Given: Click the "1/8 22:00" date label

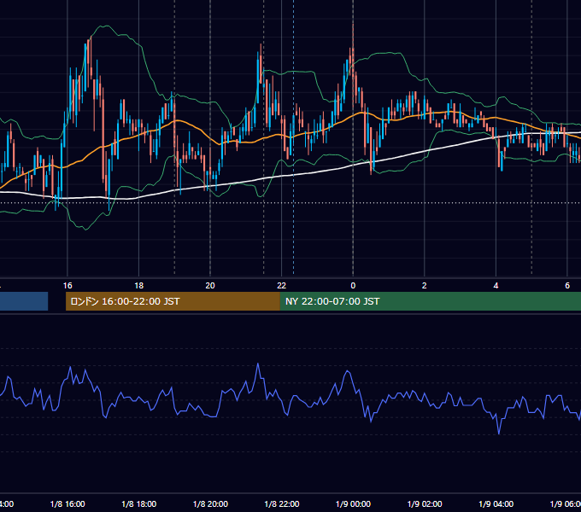Looking at the screenshot, I should tap(282, 504).
